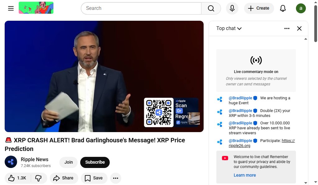
Task: Click the '7.24K subscribers' text
Action: pyautogui.click(x=36, y=166)
